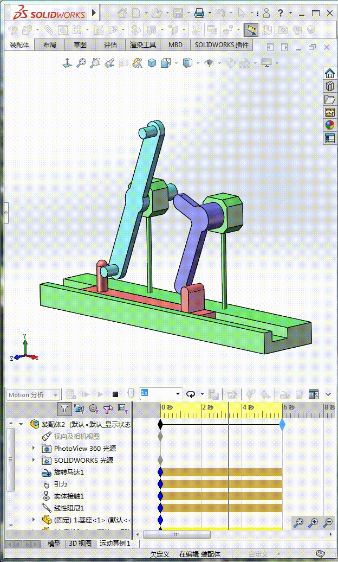
Task: Toggle the No Filter funnel button
Action: pyautogui.click(x=64, y=408)
